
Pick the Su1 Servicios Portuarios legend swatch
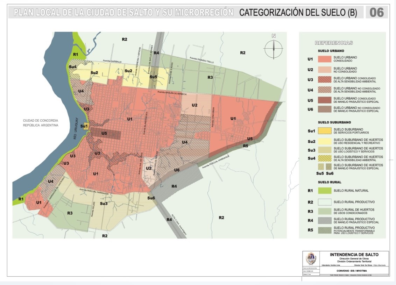pyautogui.click(x=324, y=131)
